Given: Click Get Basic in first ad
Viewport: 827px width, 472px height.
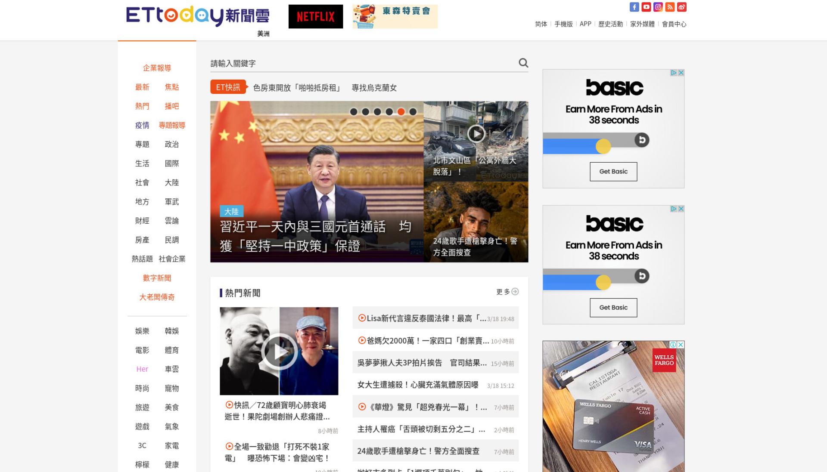Looking at the screenshot, I should 613,172.
